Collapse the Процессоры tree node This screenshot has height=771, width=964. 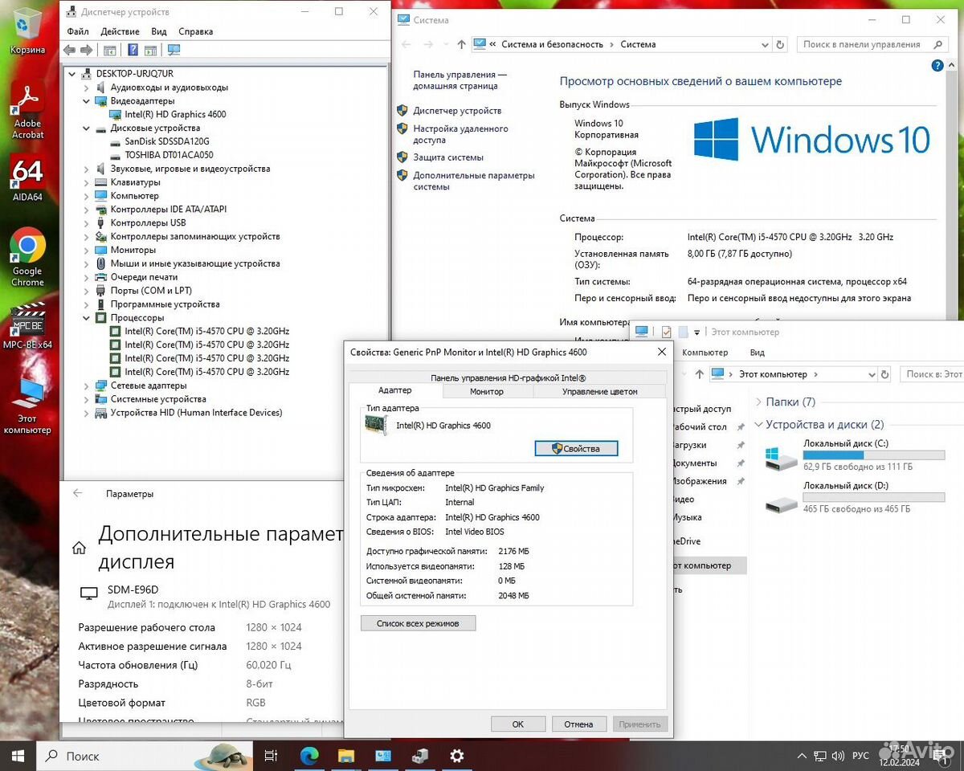[x=86, y=318]
